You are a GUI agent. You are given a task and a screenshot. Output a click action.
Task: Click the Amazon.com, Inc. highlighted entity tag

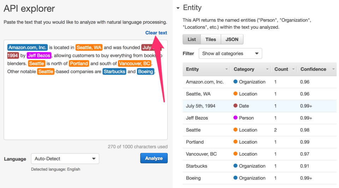click(x=28, y=47)
